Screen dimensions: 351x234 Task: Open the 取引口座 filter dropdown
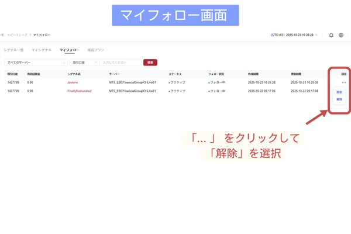(83, 62)
